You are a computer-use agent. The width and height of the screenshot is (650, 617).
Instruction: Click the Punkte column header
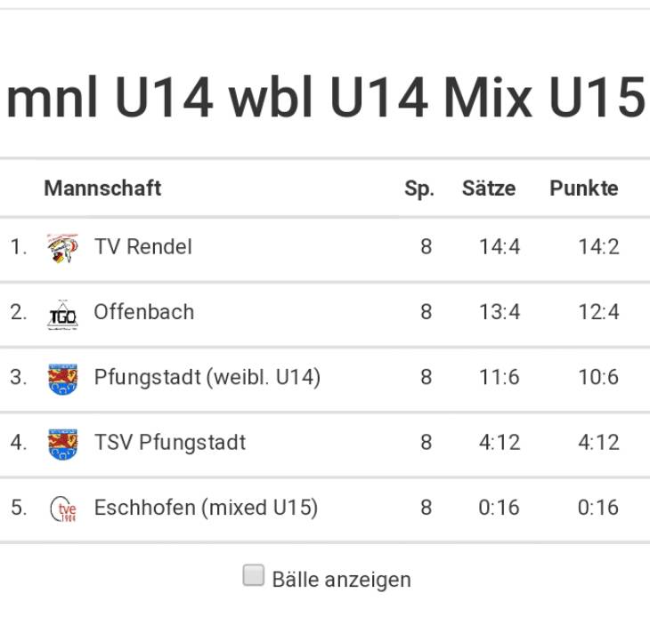tap(583, 188)
